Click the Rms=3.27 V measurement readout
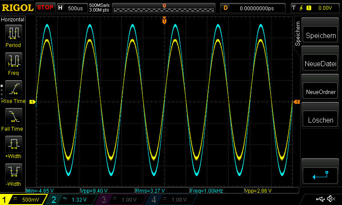The image size is (342, 205). (162, 190)
